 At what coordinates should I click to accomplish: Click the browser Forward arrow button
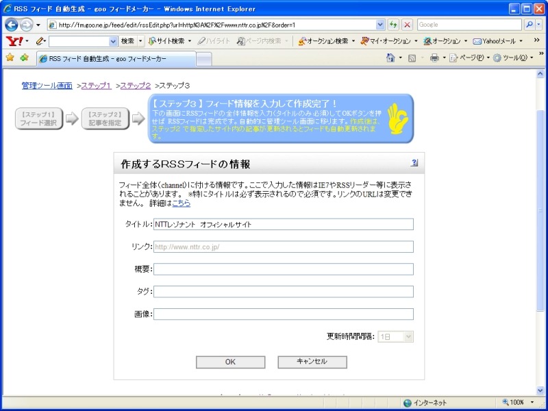pyautogui.click(x=26, y=25)
